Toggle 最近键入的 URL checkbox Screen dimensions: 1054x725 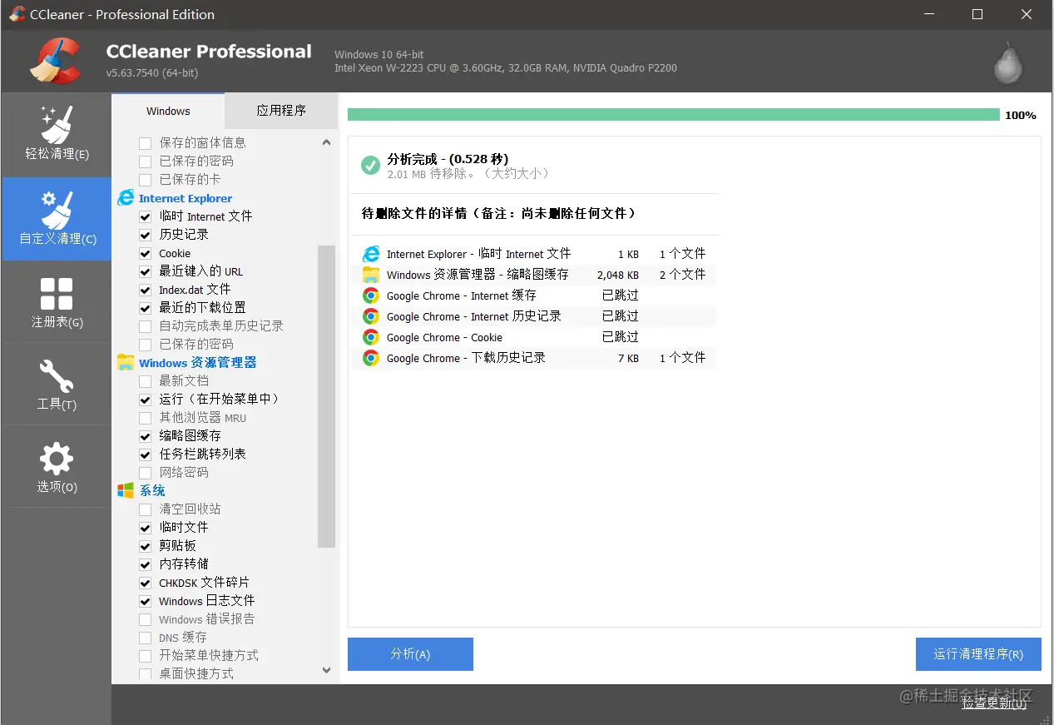pos(146,271)
